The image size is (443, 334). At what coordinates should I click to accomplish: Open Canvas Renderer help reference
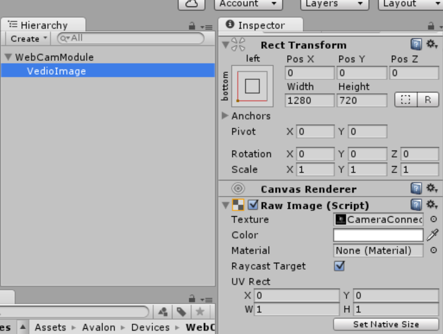tap(416, 189)
